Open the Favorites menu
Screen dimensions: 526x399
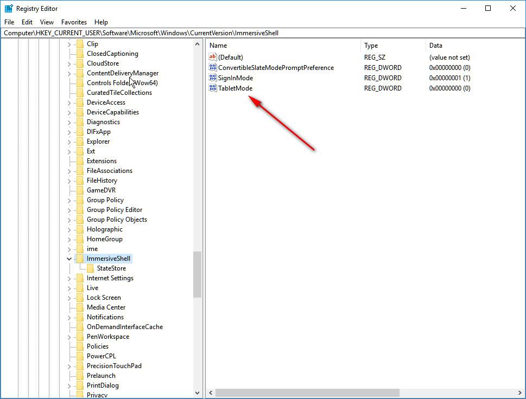(74, 22)
